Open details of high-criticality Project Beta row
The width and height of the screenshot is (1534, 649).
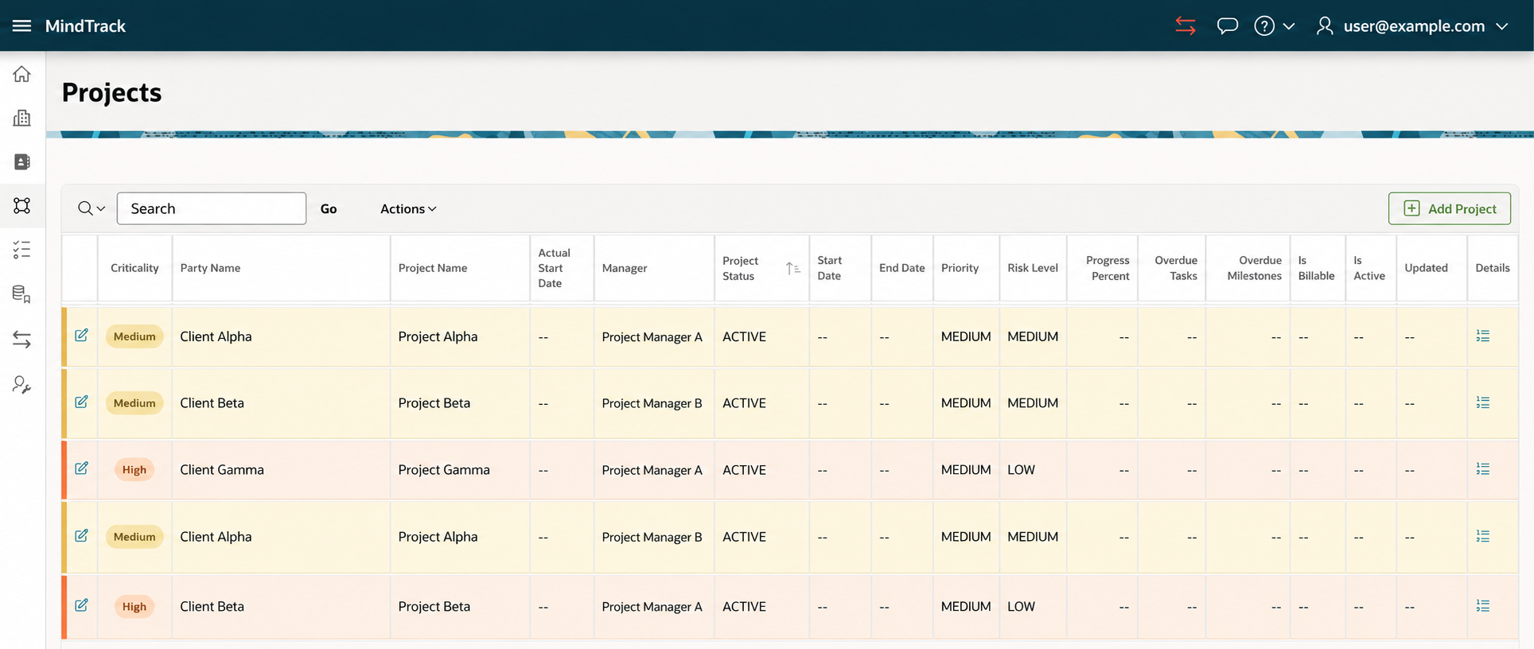[1483, 605]
